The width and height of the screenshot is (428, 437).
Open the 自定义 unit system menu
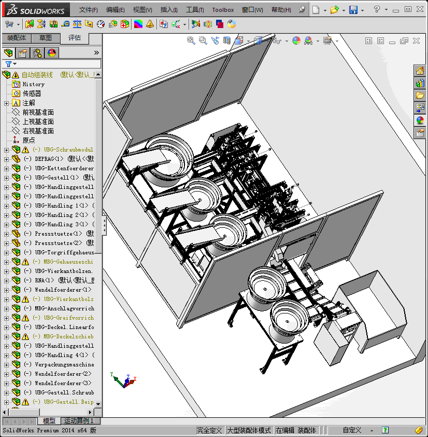pos(352,430)
